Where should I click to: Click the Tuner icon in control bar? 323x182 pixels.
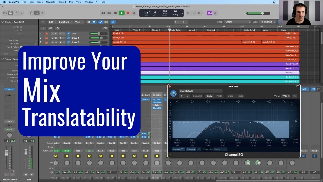[194, 13]
